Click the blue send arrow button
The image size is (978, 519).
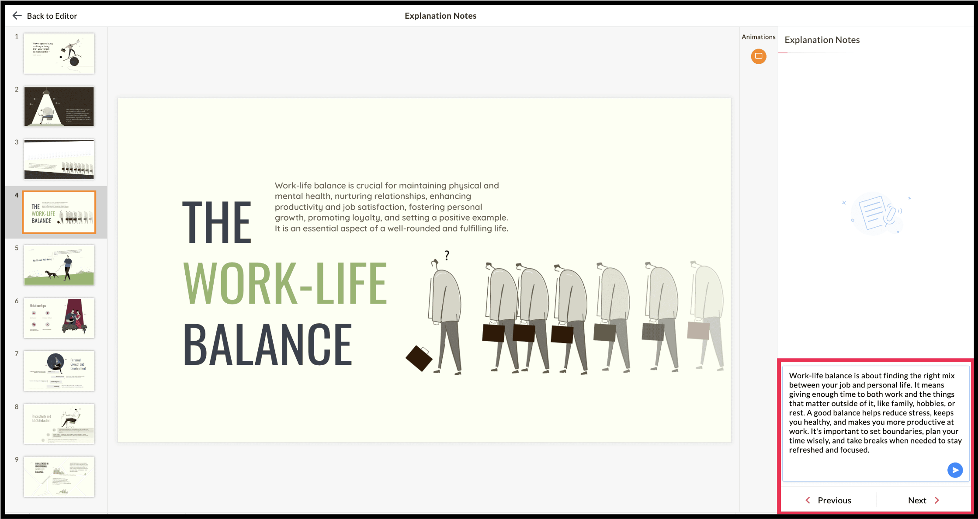(x=955, y=470)
